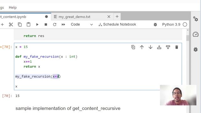Click 'def my_fake_recursion' definition line
The image size is (201, 113).
click(46, 56)
